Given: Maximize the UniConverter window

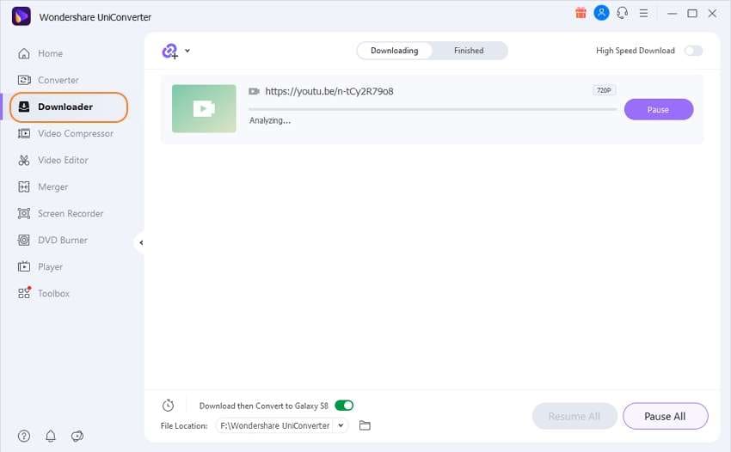Looking at the screenshot, I should (692, 14).
